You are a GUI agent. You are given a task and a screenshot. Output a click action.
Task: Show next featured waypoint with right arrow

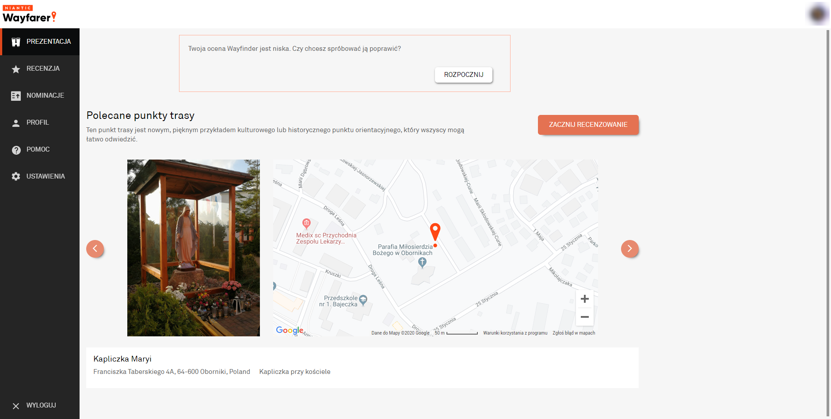click(629, 249)
